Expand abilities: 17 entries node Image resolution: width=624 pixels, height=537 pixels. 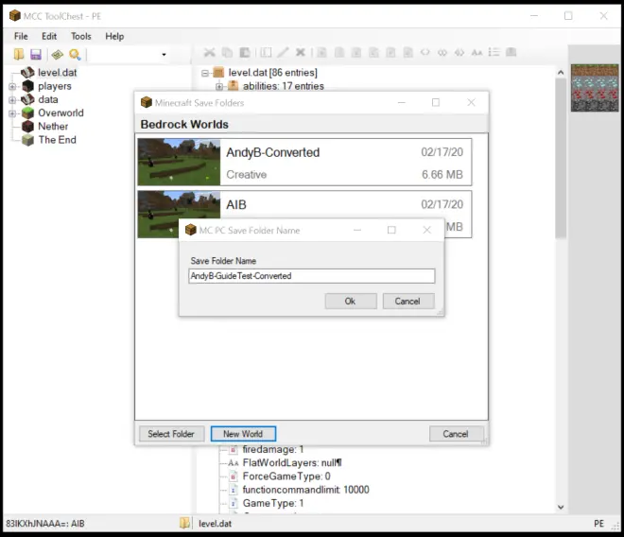(219, 86)
